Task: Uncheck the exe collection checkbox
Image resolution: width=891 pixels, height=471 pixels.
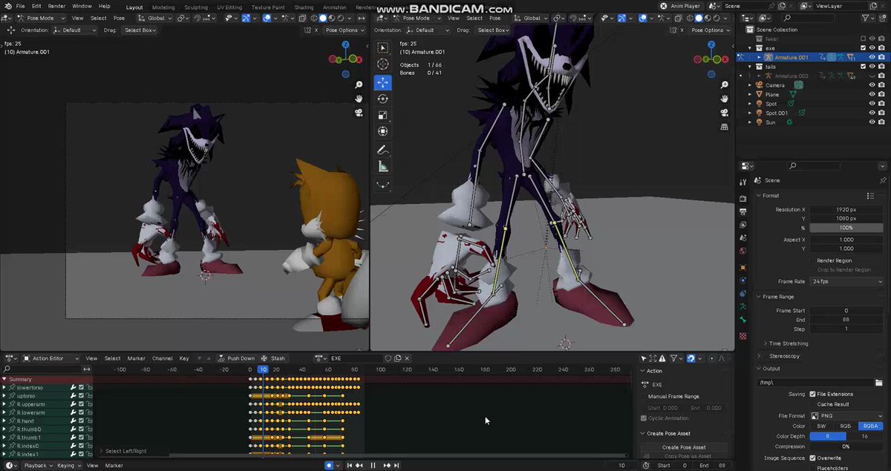Action: [x=863, y=47]
